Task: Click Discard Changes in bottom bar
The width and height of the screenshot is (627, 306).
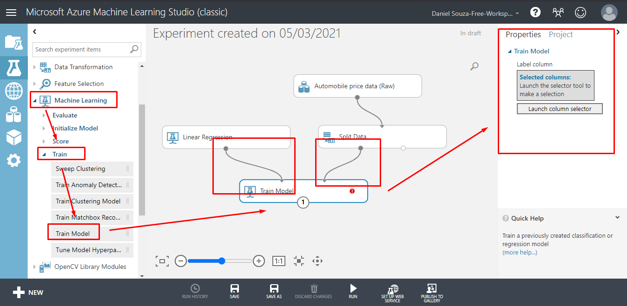Action: pos(314,292)
